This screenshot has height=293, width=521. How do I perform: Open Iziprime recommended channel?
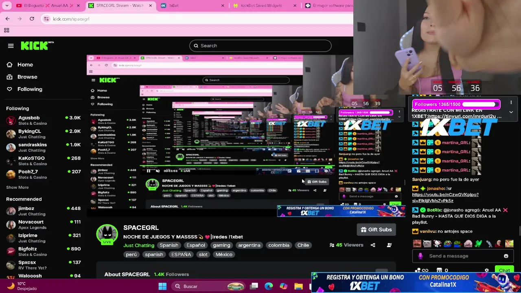pos(43,238)
